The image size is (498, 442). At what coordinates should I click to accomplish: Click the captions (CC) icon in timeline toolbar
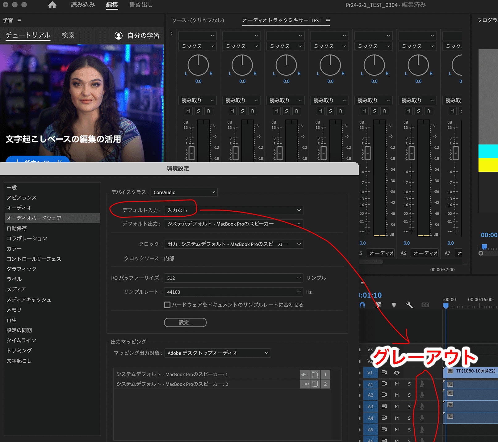coord(425,305)
